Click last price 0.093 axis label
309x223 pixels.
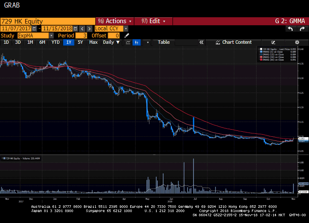(x=303, y=139)
